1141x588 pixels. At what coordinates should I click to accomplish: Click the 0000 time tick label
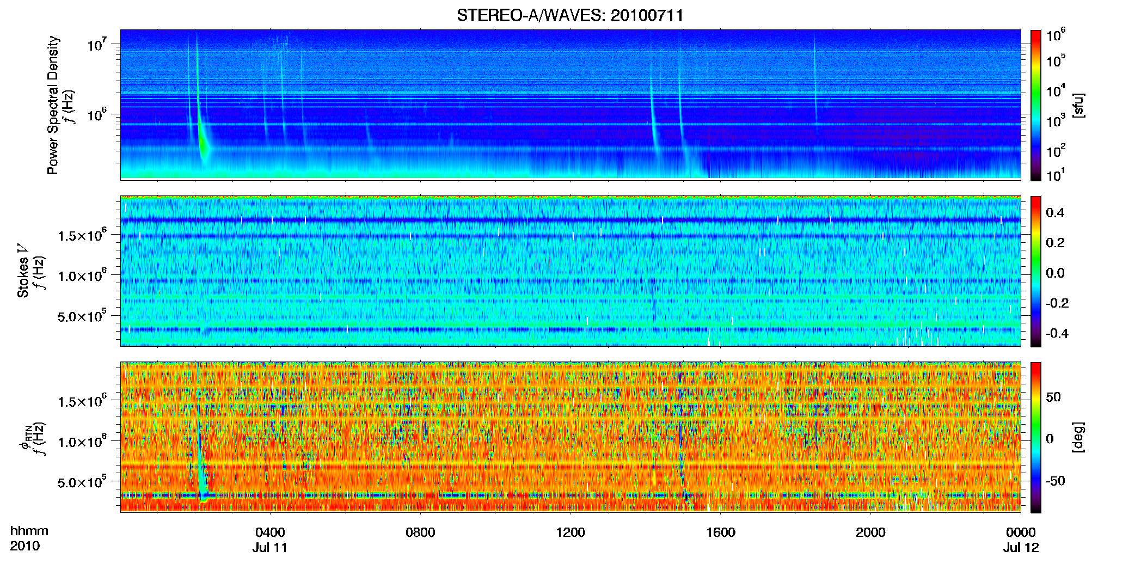(1021, 532)
